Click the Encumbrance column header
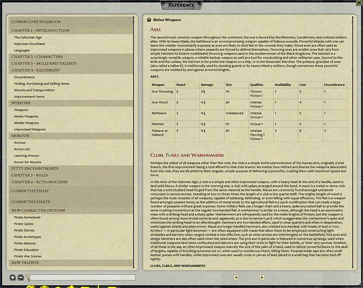Viewport: 363px width, 288px height. pos(335,85)
